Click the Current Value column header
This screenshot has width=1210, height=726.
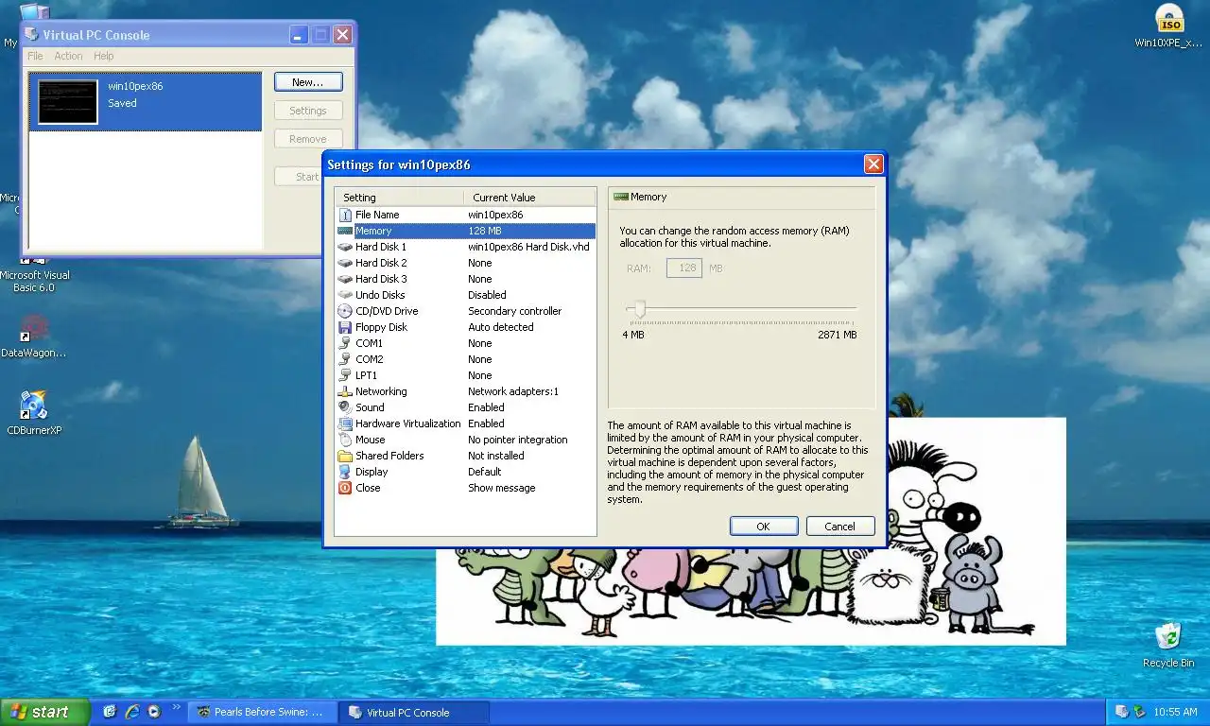coord(529,198)
